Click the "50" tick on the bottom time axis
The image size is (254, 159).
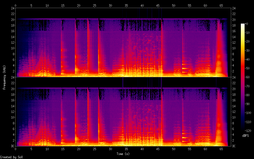pos(174,149)
